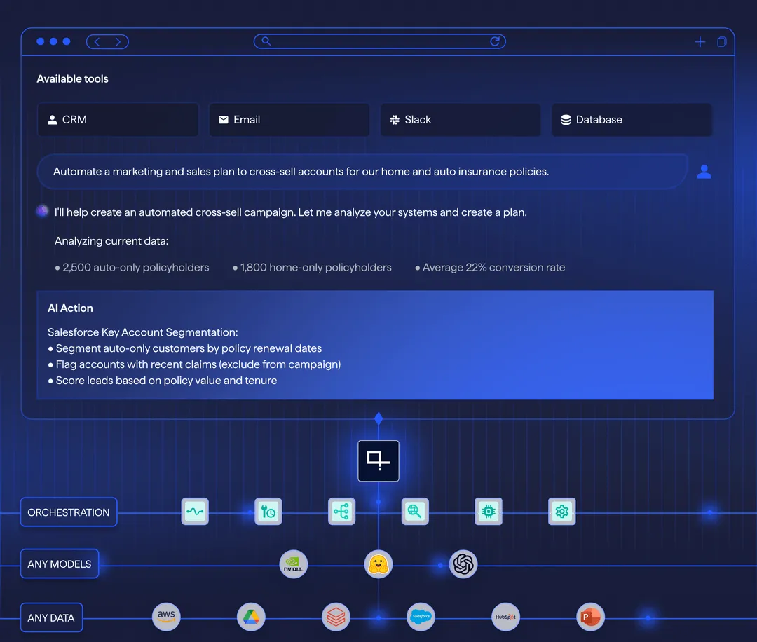This screenshot has height=642, width=757.
Task: Click the waveform orchestration icon
Action: click(195, 511)
